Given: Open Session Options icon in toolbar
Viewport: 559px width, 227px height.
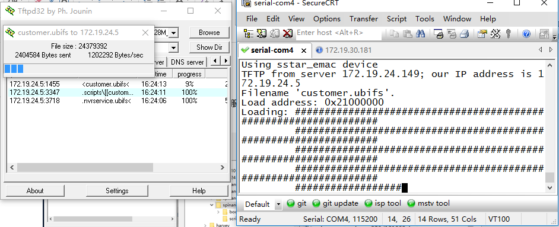Looking at the screenshot, I should 482,34.
